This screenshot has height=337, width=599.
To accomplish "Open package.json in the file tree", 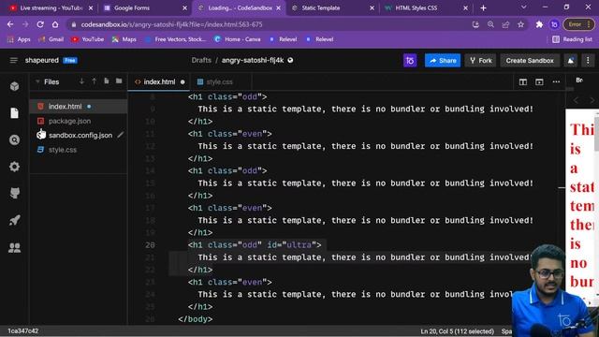I will (79, 121).
